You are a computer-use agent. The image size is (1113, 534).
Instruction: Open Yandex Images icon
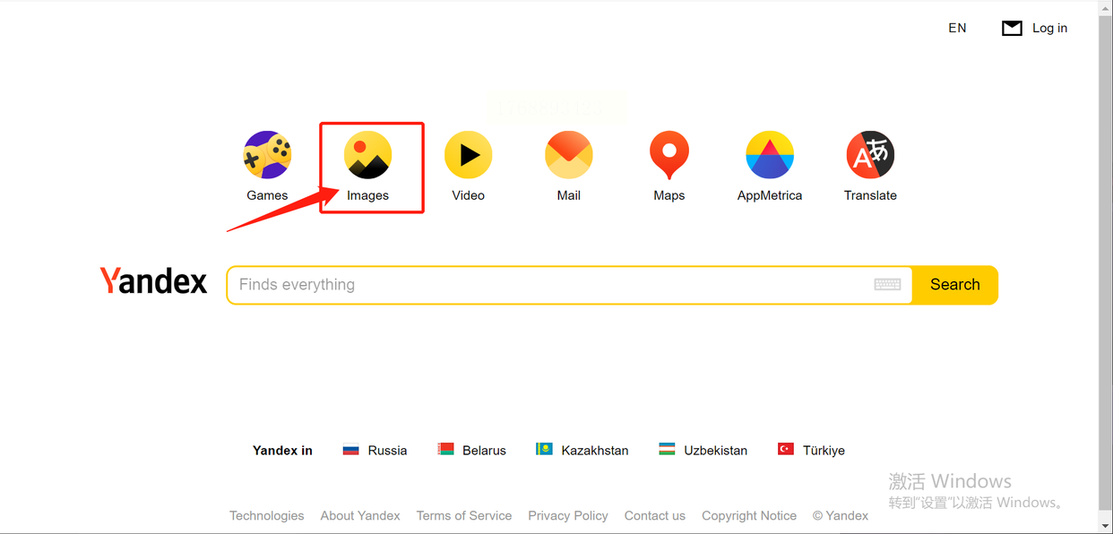pos(367,155)
